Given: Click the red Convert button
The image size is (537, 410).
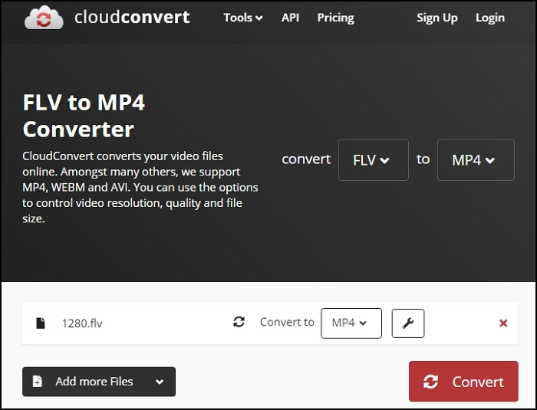Looking at the screenshot, I should pyautogui.click(x=463, y=381).
